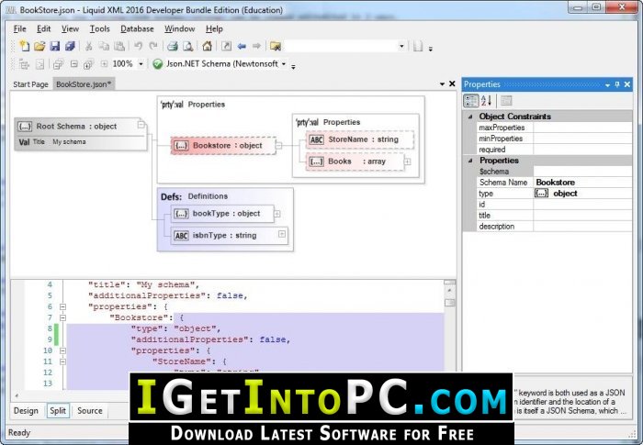Collapse the Bookstore object node

click(279, 145)
